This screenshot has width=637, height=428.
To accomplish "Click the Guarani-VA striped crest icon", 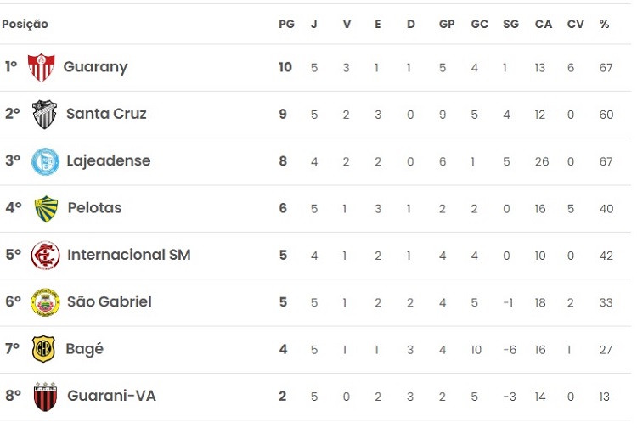I will click(x=44, y=396).
